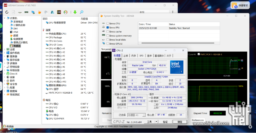Enable the Stress local disks checkbox
Screen dimensions: 256x133
[x=107, y=40]
